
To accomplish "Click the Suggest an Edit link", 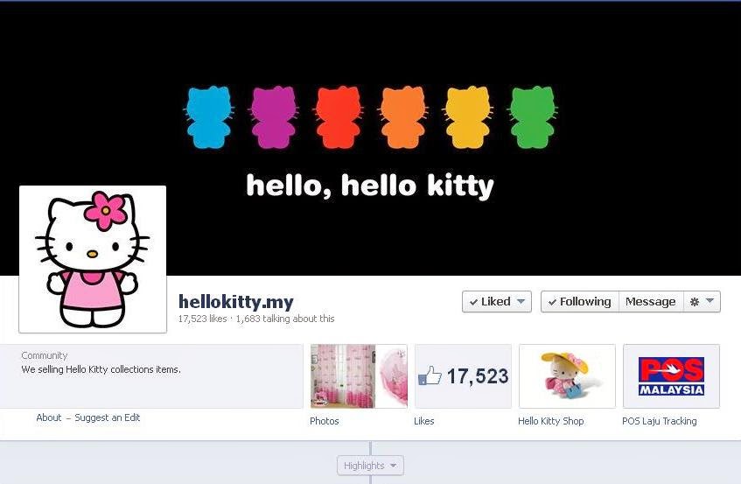I will (108, 417).
